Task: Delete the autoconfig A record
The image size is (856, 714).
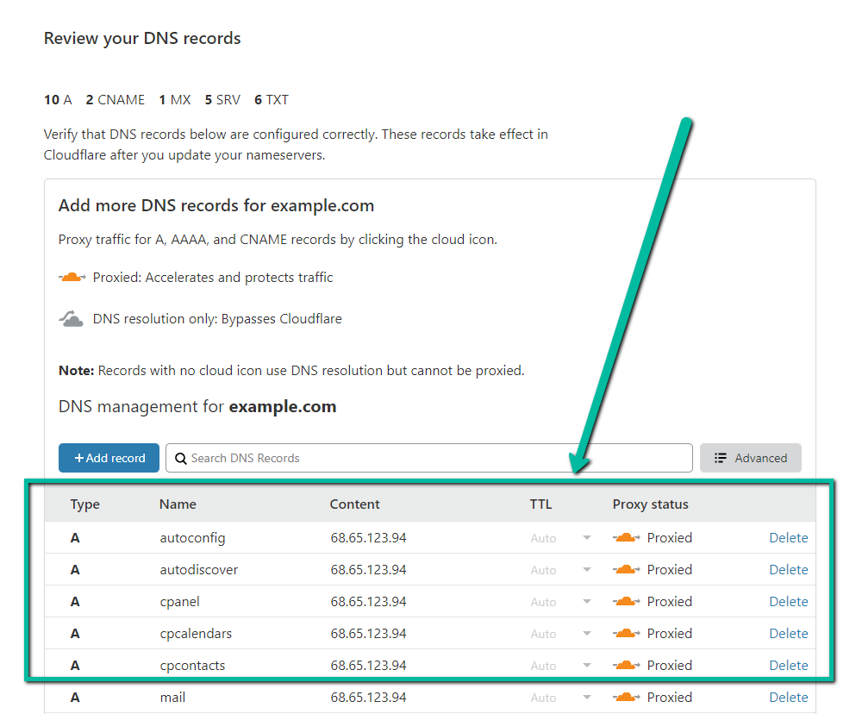Action: point(788,537)
